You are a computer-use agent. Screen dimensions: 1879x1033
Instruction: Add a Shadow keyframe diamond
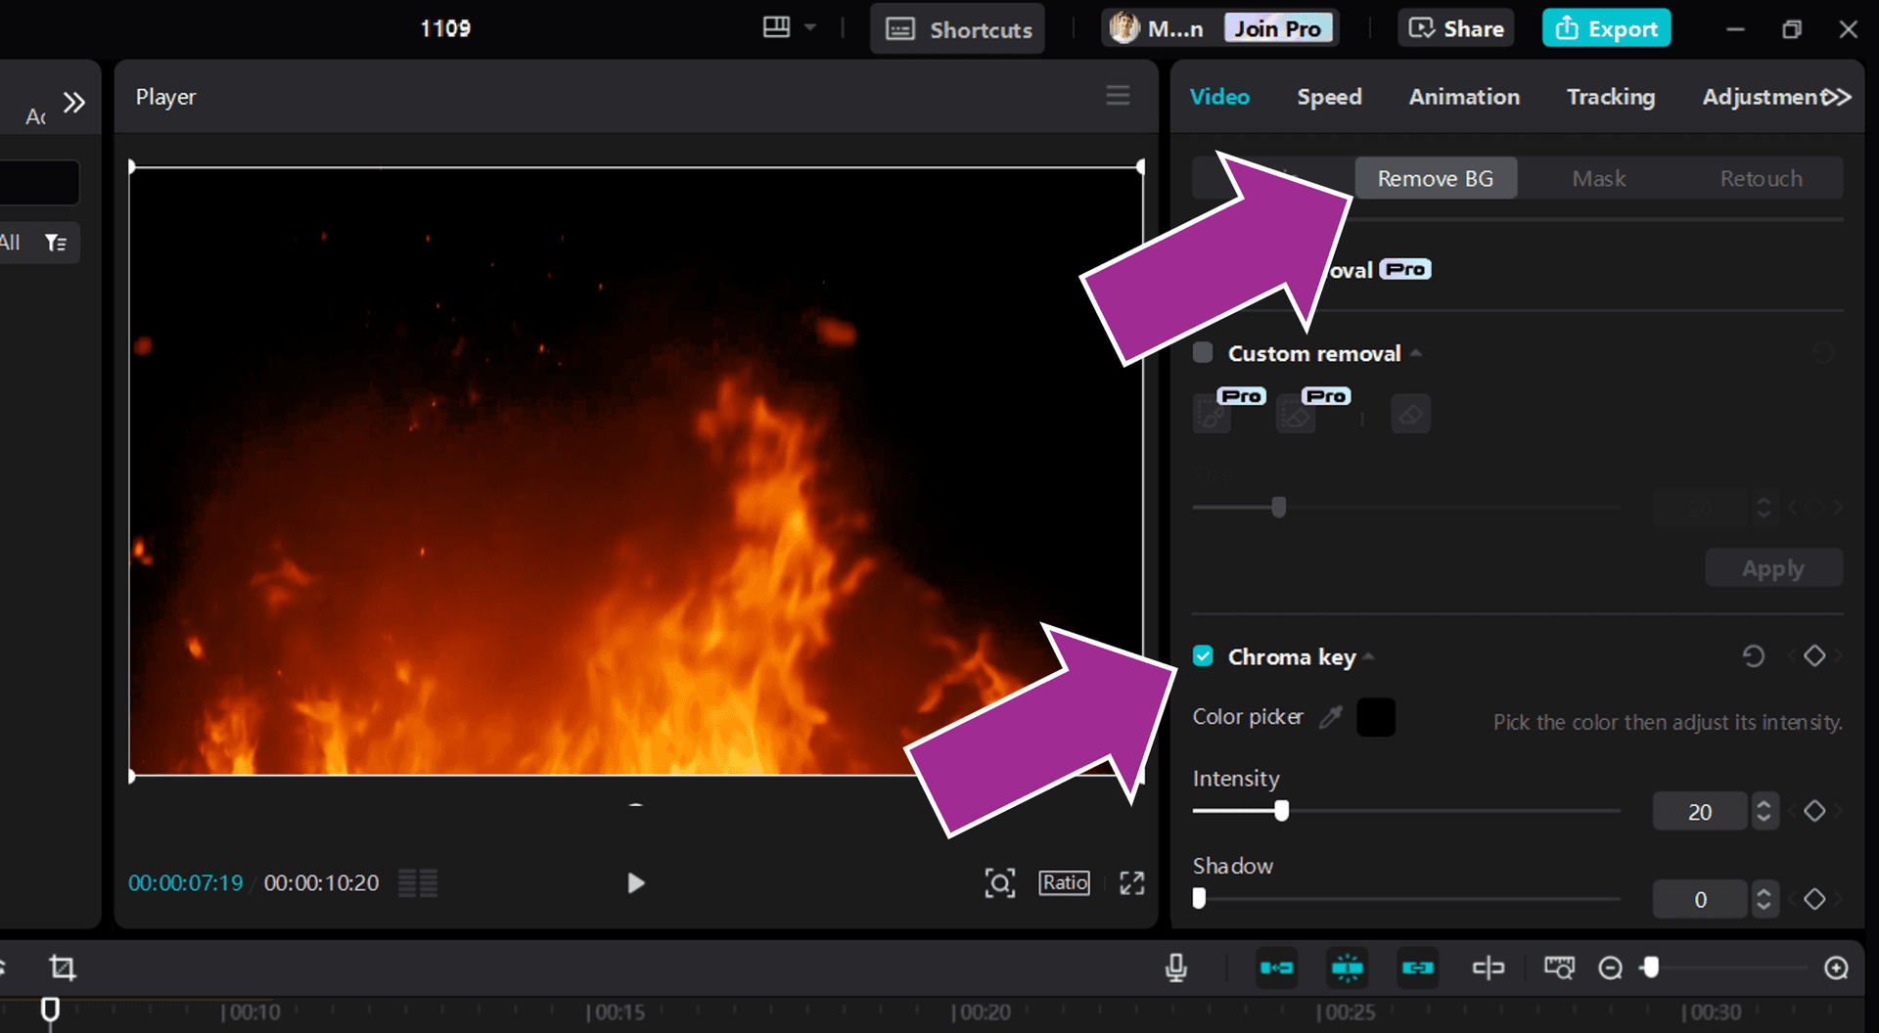click(x=1814, y=899)
